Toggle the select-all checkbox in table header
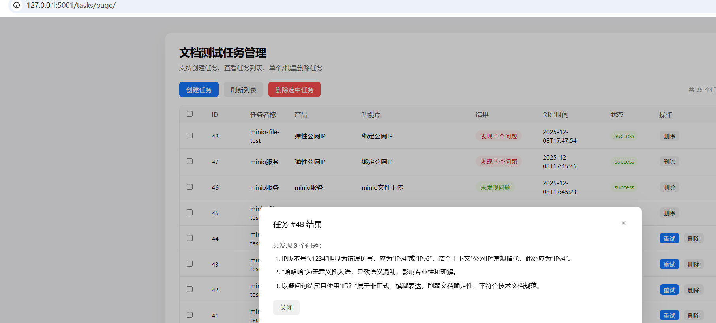Viewport: 716px width, 323px height. click(x=190, y=114)
